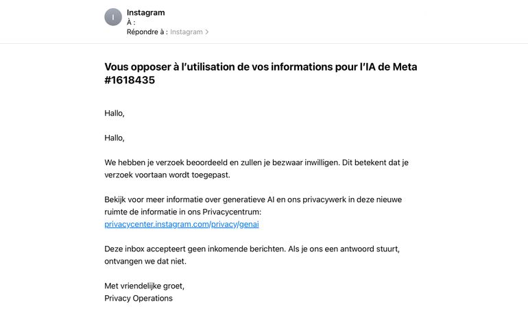The width and height of the screenshot is (528, 326).
Task: Click the "Met vriendelijke groet," closing
Action: [145, 286]
